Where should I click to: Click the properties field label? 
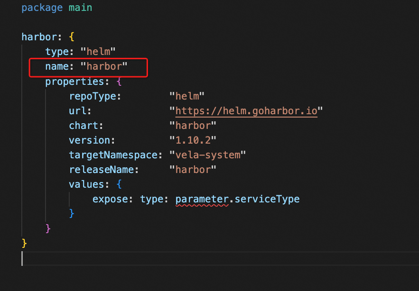tap(69, 81)
